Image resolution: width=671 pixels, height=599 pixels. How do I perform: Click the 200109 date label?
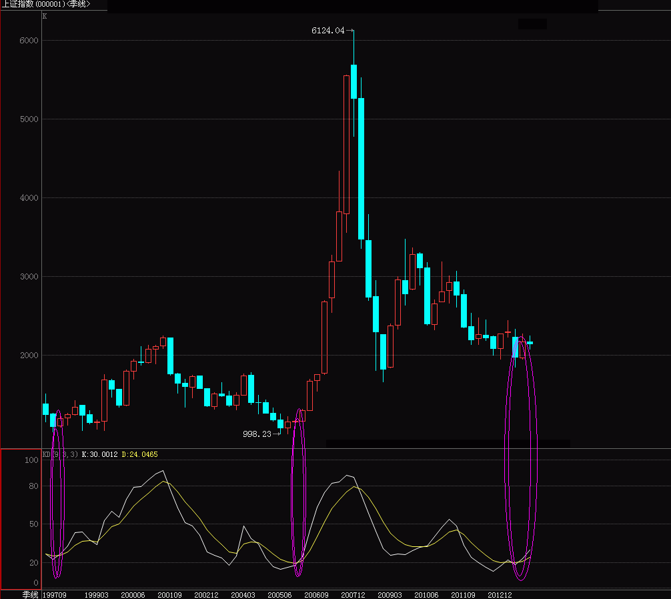[x=169, y=595]
